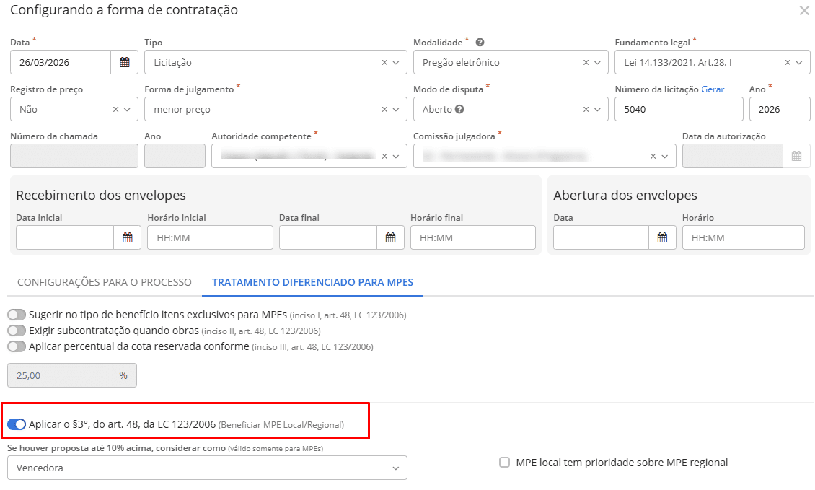Disable Aplicar §3° art. 48 toggle
815x490 pixels.
[17, 424]
